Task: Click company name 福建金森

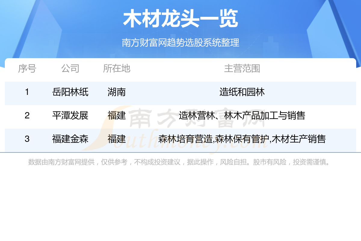Action: point(70,139)
